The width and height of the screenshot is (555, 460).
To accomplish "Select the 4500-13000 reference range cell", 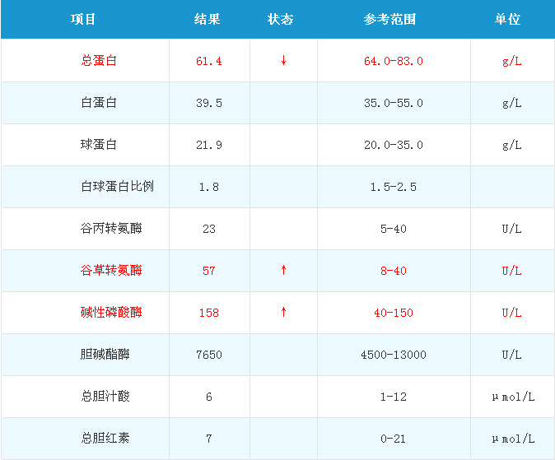I will tap(394, 355).
